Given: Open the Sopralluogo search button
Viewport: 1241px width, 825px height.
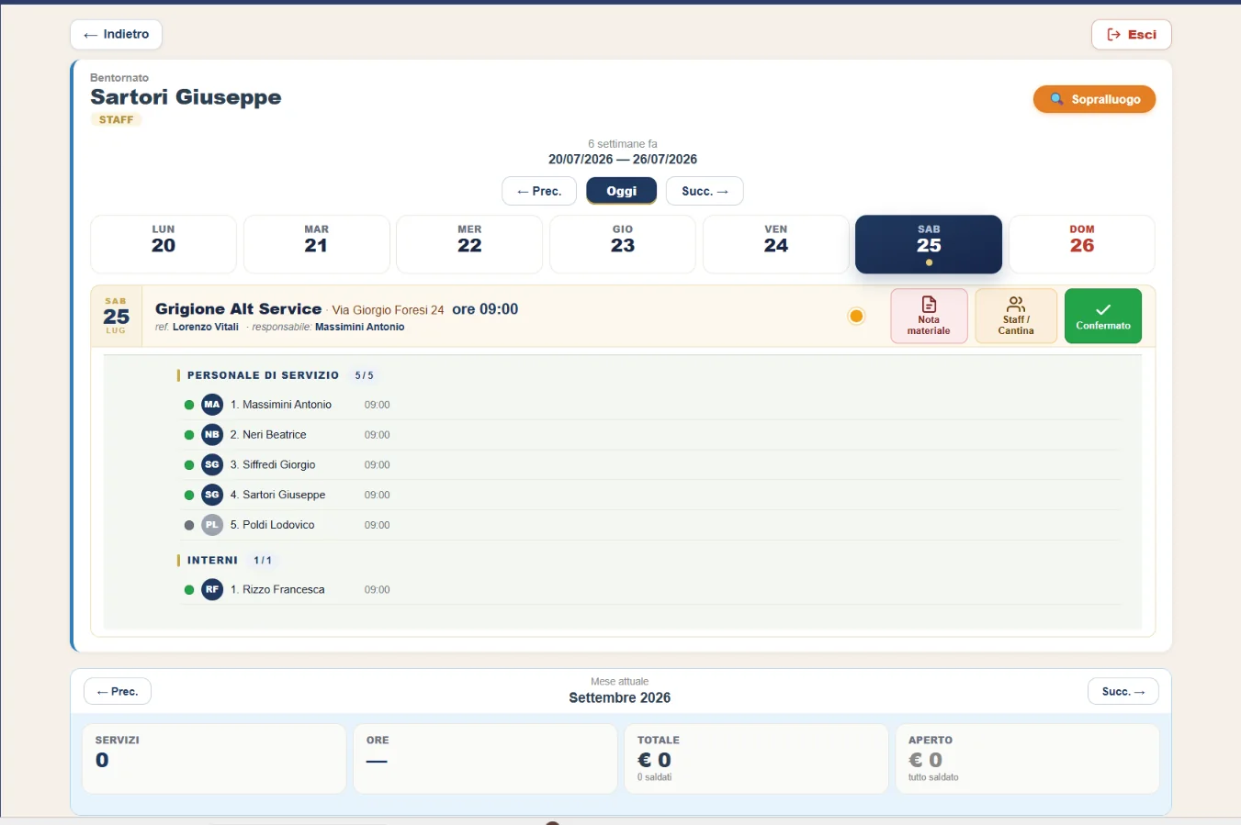Looking at the screenshot, I should (x=1094, y=99).
